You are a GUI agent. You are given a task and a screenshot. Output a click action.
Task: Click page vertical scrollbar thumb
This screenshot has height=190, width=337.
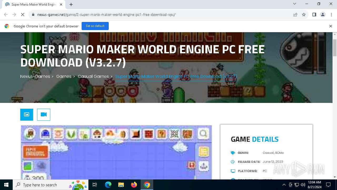(335, 48)
